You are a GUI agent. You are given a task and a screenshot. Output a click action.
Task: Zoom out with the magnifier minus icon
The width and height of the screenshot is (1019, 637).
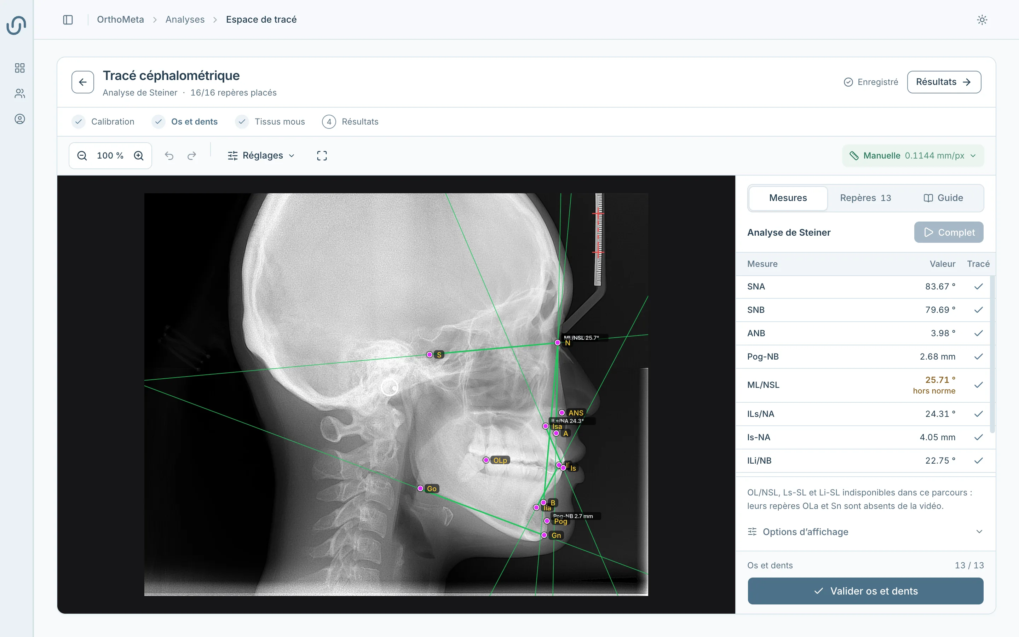(82, 156)
